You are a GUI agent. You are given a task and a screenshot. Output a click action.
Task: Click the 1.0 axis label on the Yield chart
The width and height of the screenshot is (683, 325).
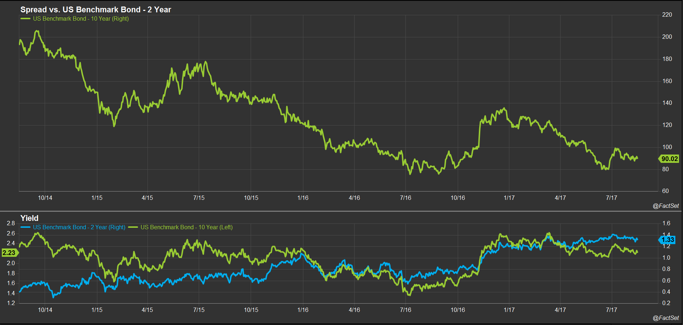[666, 258]
